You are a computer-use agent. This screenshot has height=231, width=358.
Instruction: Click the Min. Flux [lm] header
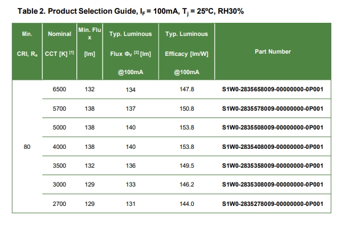(x=89, y=42)
